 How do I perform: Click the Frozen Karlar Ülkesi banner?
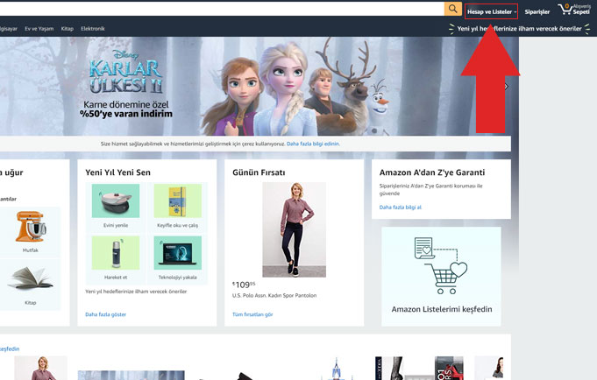[263, 88]
